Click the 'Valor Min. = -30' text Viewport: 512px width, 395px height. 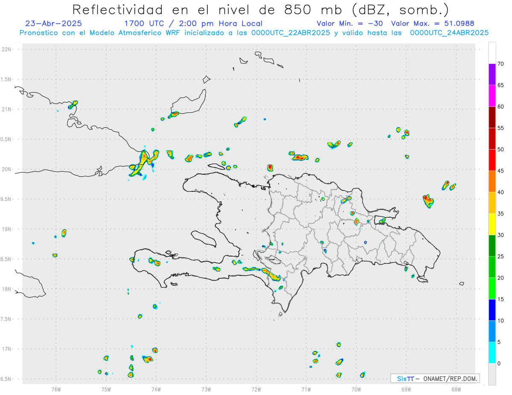pyautogui.click(x=351, y=23)
